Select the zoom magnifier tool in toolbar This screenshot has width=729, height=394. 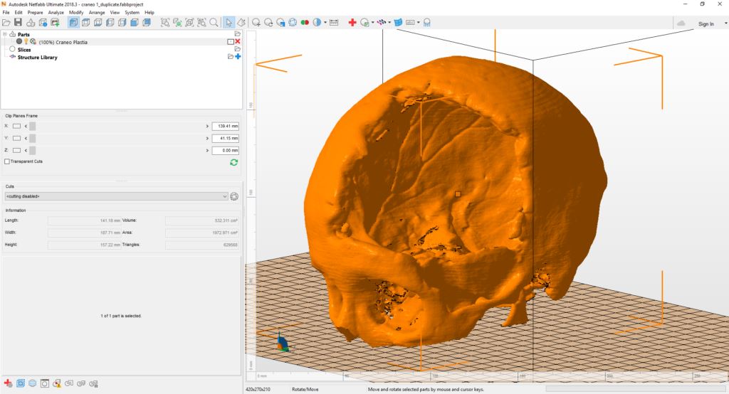[x=214, y=23]
